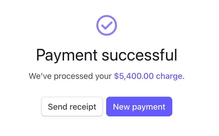
Task: Follow the $5,400.00 charge hyperlink
Action: click(148, 76)
